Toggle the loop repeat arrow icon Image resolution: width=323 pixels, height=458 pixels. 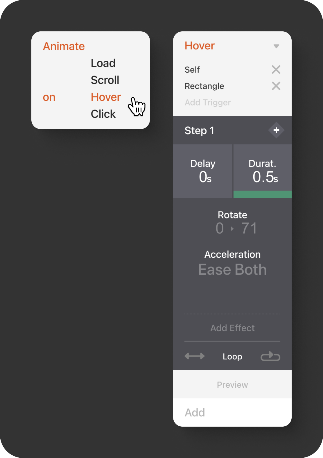click(270, 356)
